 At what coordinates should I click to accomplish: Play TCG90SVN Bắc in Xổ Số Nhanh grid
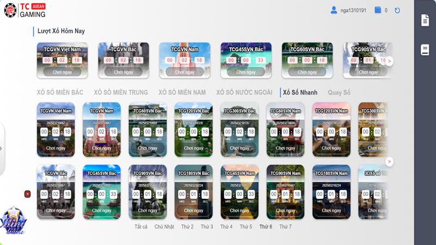pos(148,211)
